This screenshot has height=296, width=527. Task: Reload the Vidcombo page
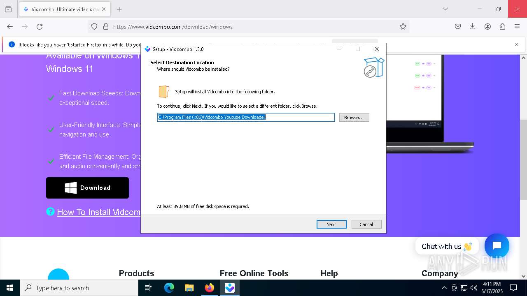(40, 27)
